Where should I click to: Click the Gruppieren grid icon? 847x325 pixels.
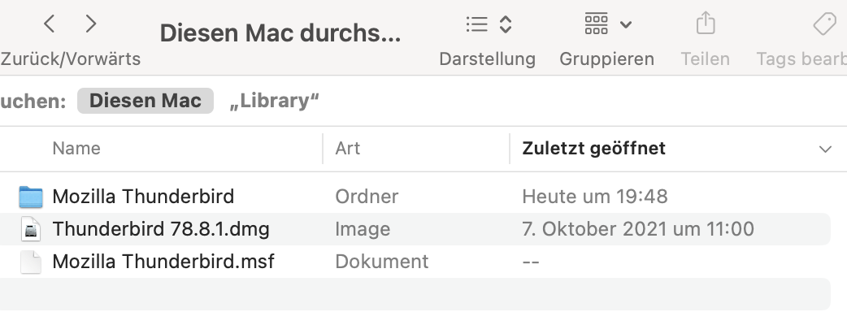point(597,24)
